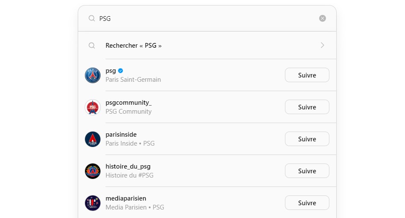The height and width of the screenshot is (218, 405).
Task: Clear the search field with the X icon
Action: 323,18
